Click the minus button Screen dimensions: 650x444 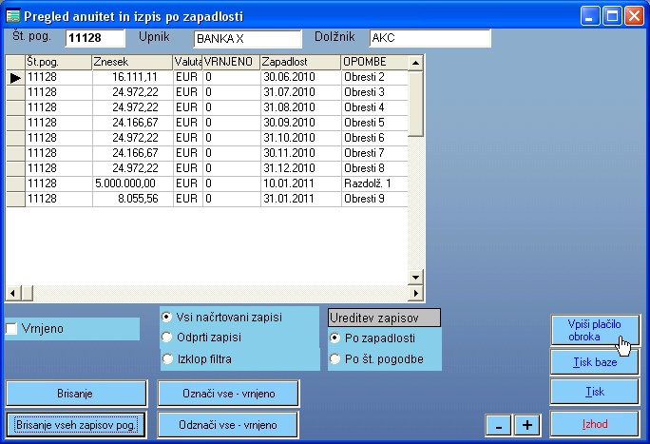click(x=498, y=425)
